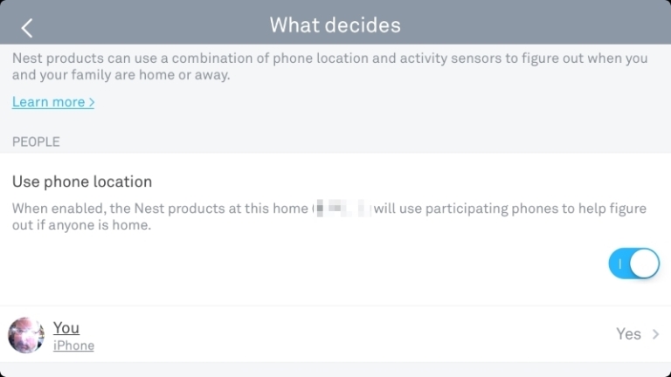Image resolution: width=671 pixels, height=377 pixels.
Task: Tap the Yes status value
Action: point(628,334)
